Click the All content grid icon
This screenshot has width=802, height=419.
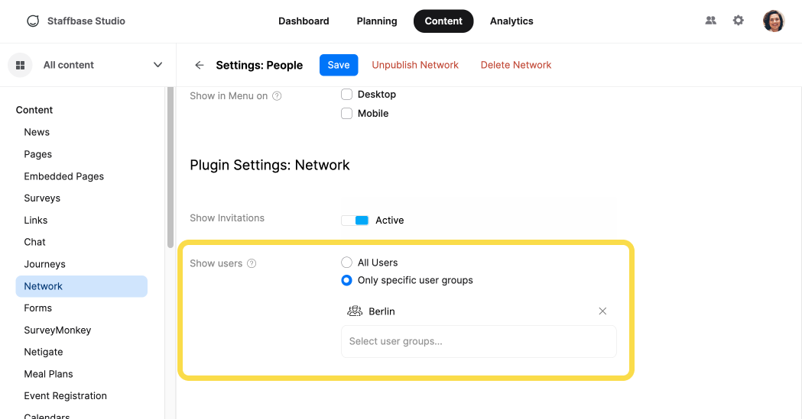click(x=20, y=66)
